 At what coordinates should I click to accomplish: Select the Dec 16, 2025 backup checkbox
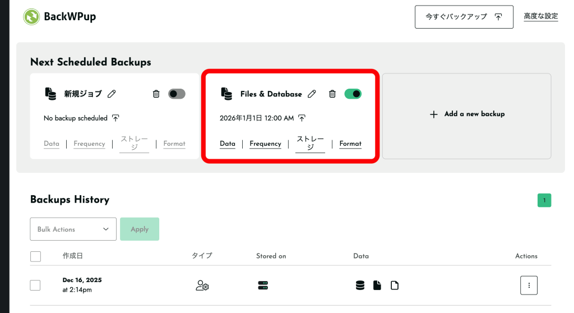pyautogui.click(x=35, y=285)
